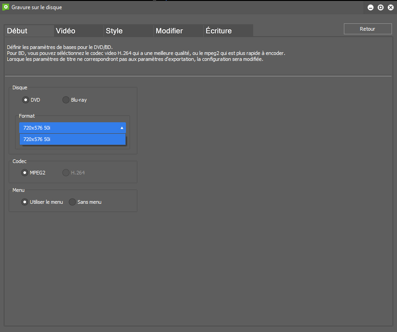Screen dimensions: 397x332
Task: Maximize the Gravure sur le disque window
Action: (381, 7)
